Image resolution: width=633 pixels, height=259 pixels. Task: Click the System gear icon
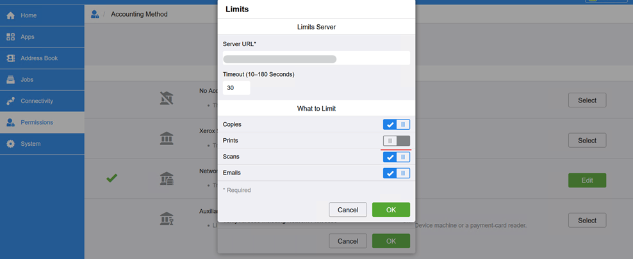[x=10, y=144]
